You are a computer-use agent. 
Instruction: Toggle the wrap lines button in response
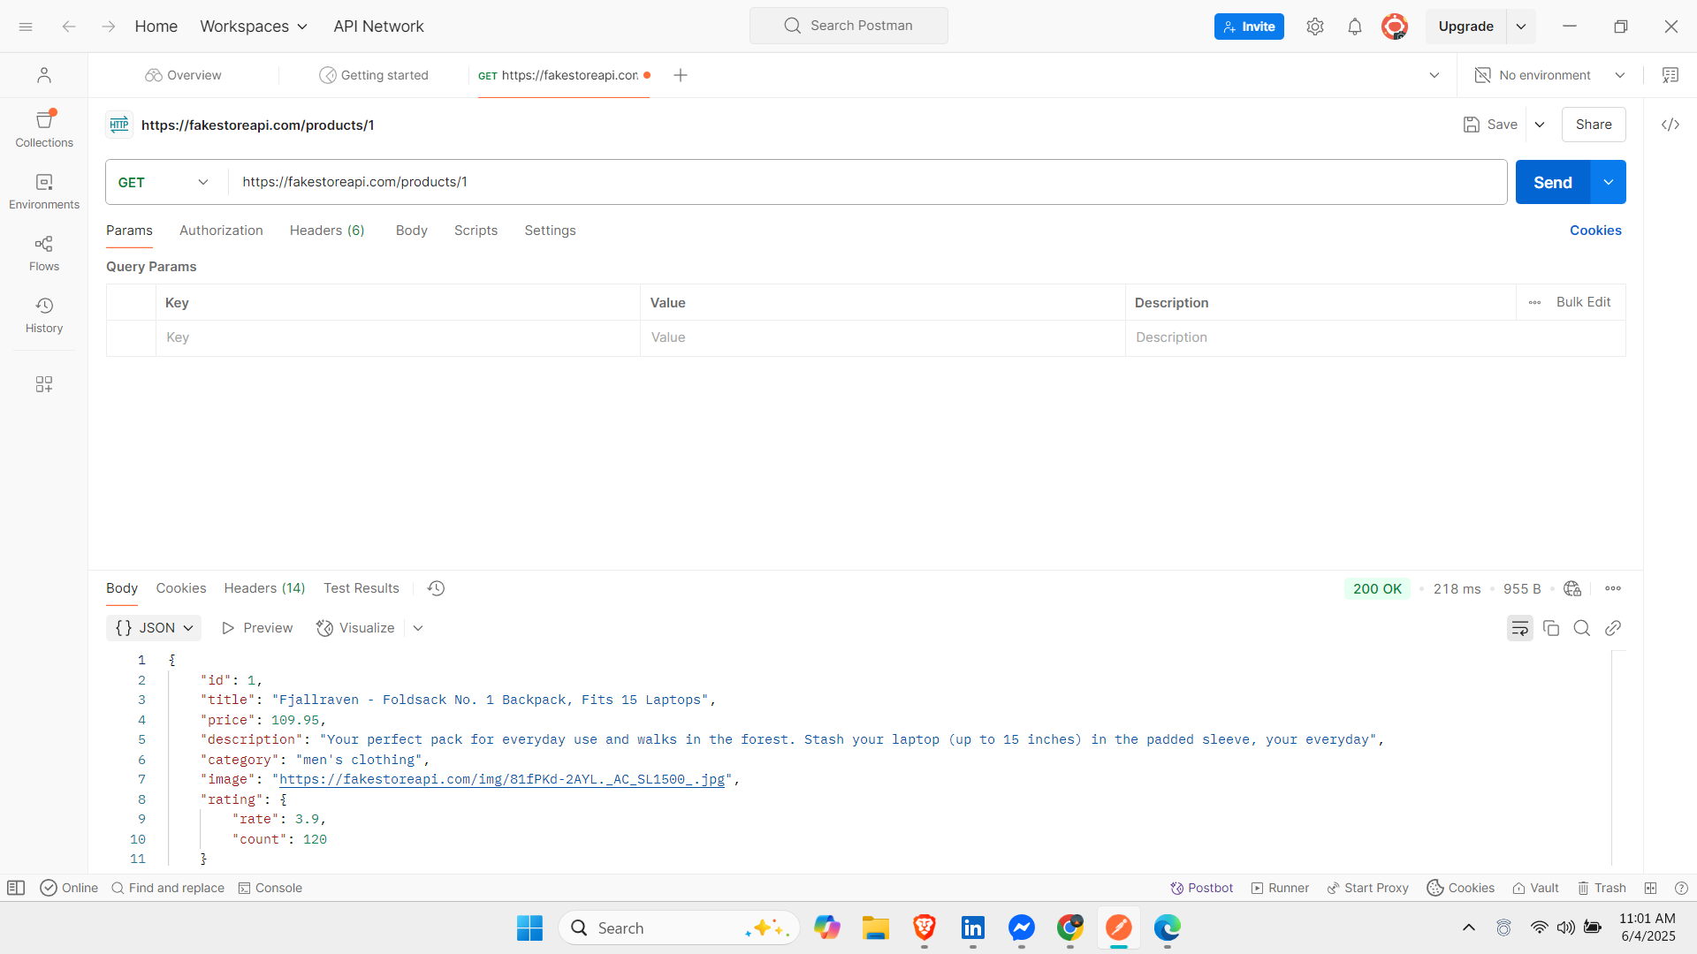tap(1519, 628)
